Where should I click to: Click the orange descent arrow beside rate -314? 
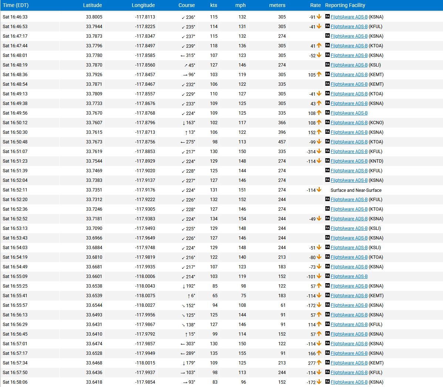pyautogui.click(x=319, y=151)
